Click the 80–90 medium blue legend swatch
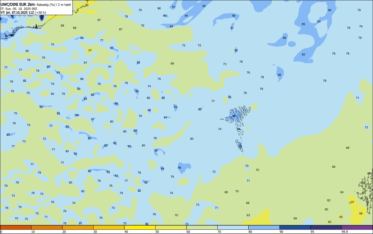This screenshot has width=373, height=234. point(264,227)
